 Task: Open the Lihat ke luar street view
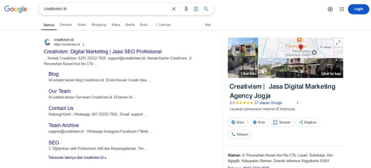[x=301, y=68]
